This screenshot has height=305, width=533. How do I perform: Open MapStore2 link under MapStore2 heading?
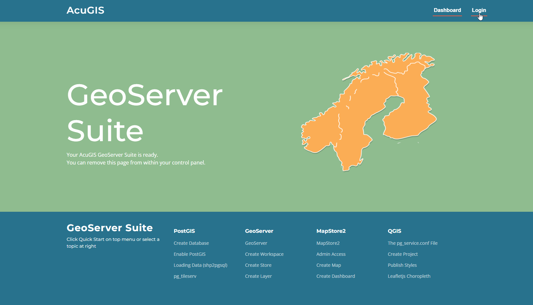point(328,243)
